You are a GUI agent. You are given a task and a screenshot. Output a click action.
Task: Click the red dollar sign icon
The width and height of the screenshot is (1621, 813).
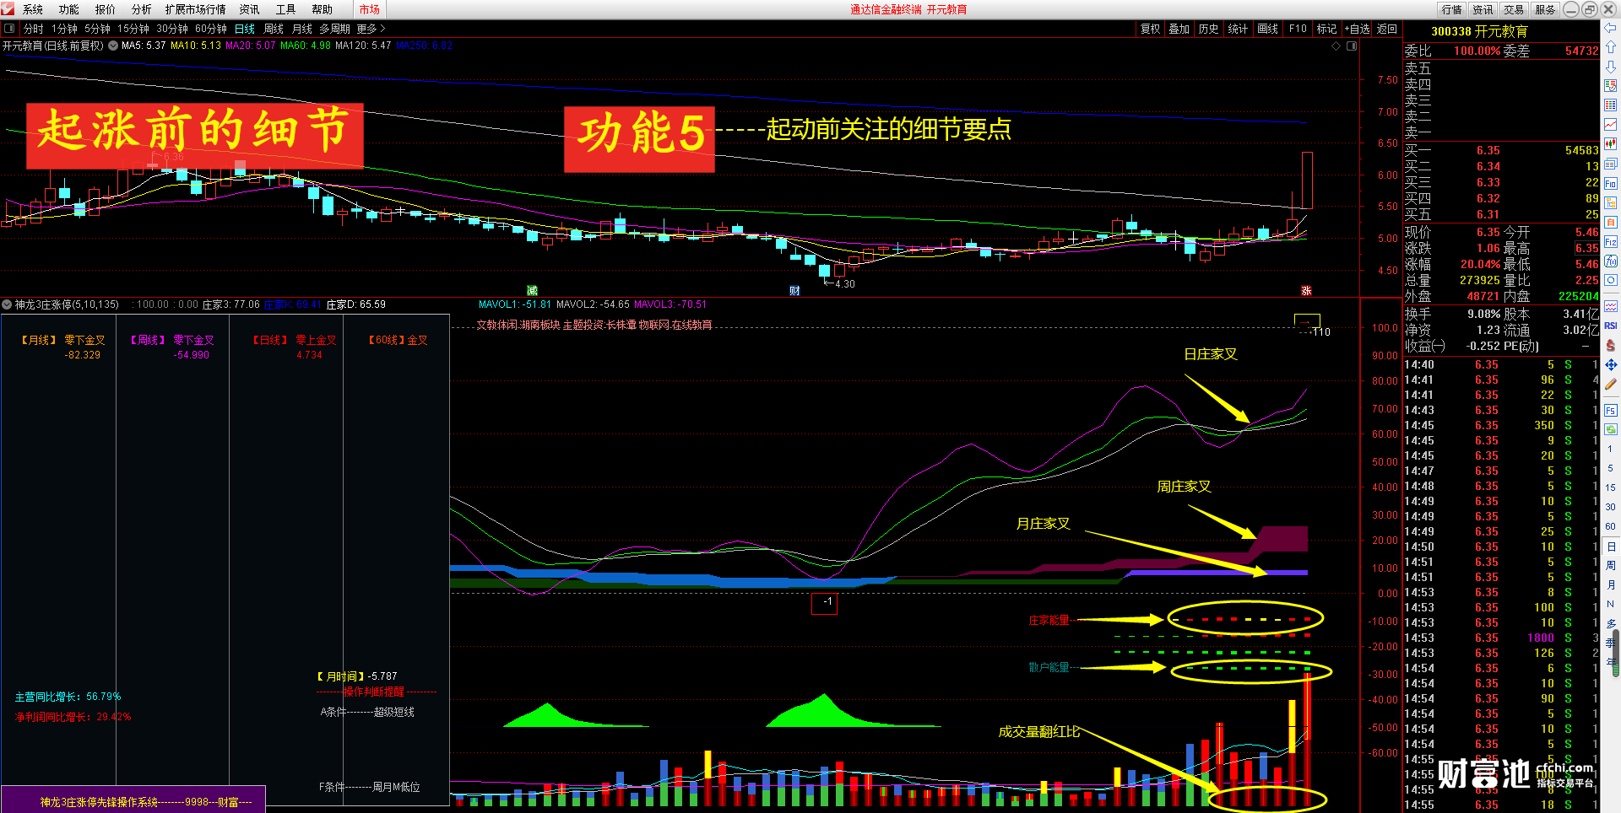click(x=1611, y=345)
